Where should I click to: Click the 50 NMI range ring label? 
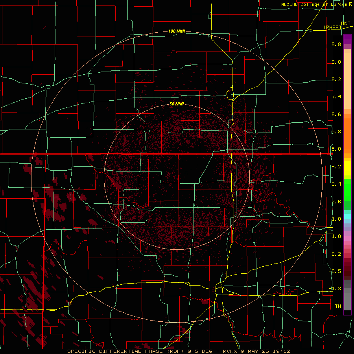(177, 104)
